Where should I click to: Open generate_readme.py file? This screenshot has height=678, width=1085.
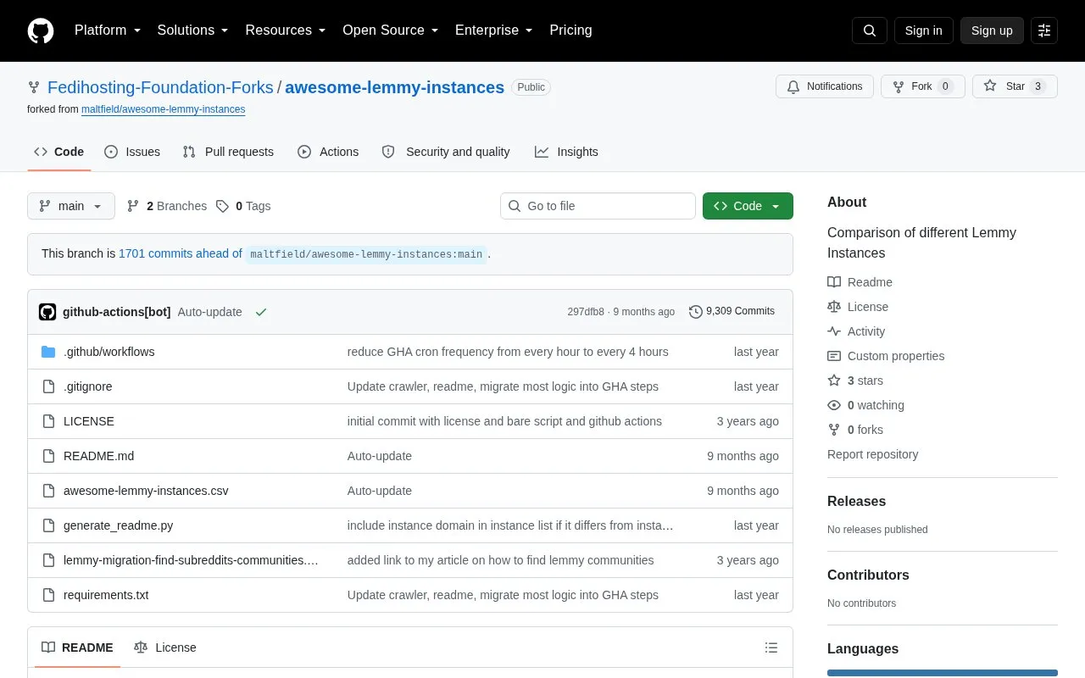click(x=119, y=525)
